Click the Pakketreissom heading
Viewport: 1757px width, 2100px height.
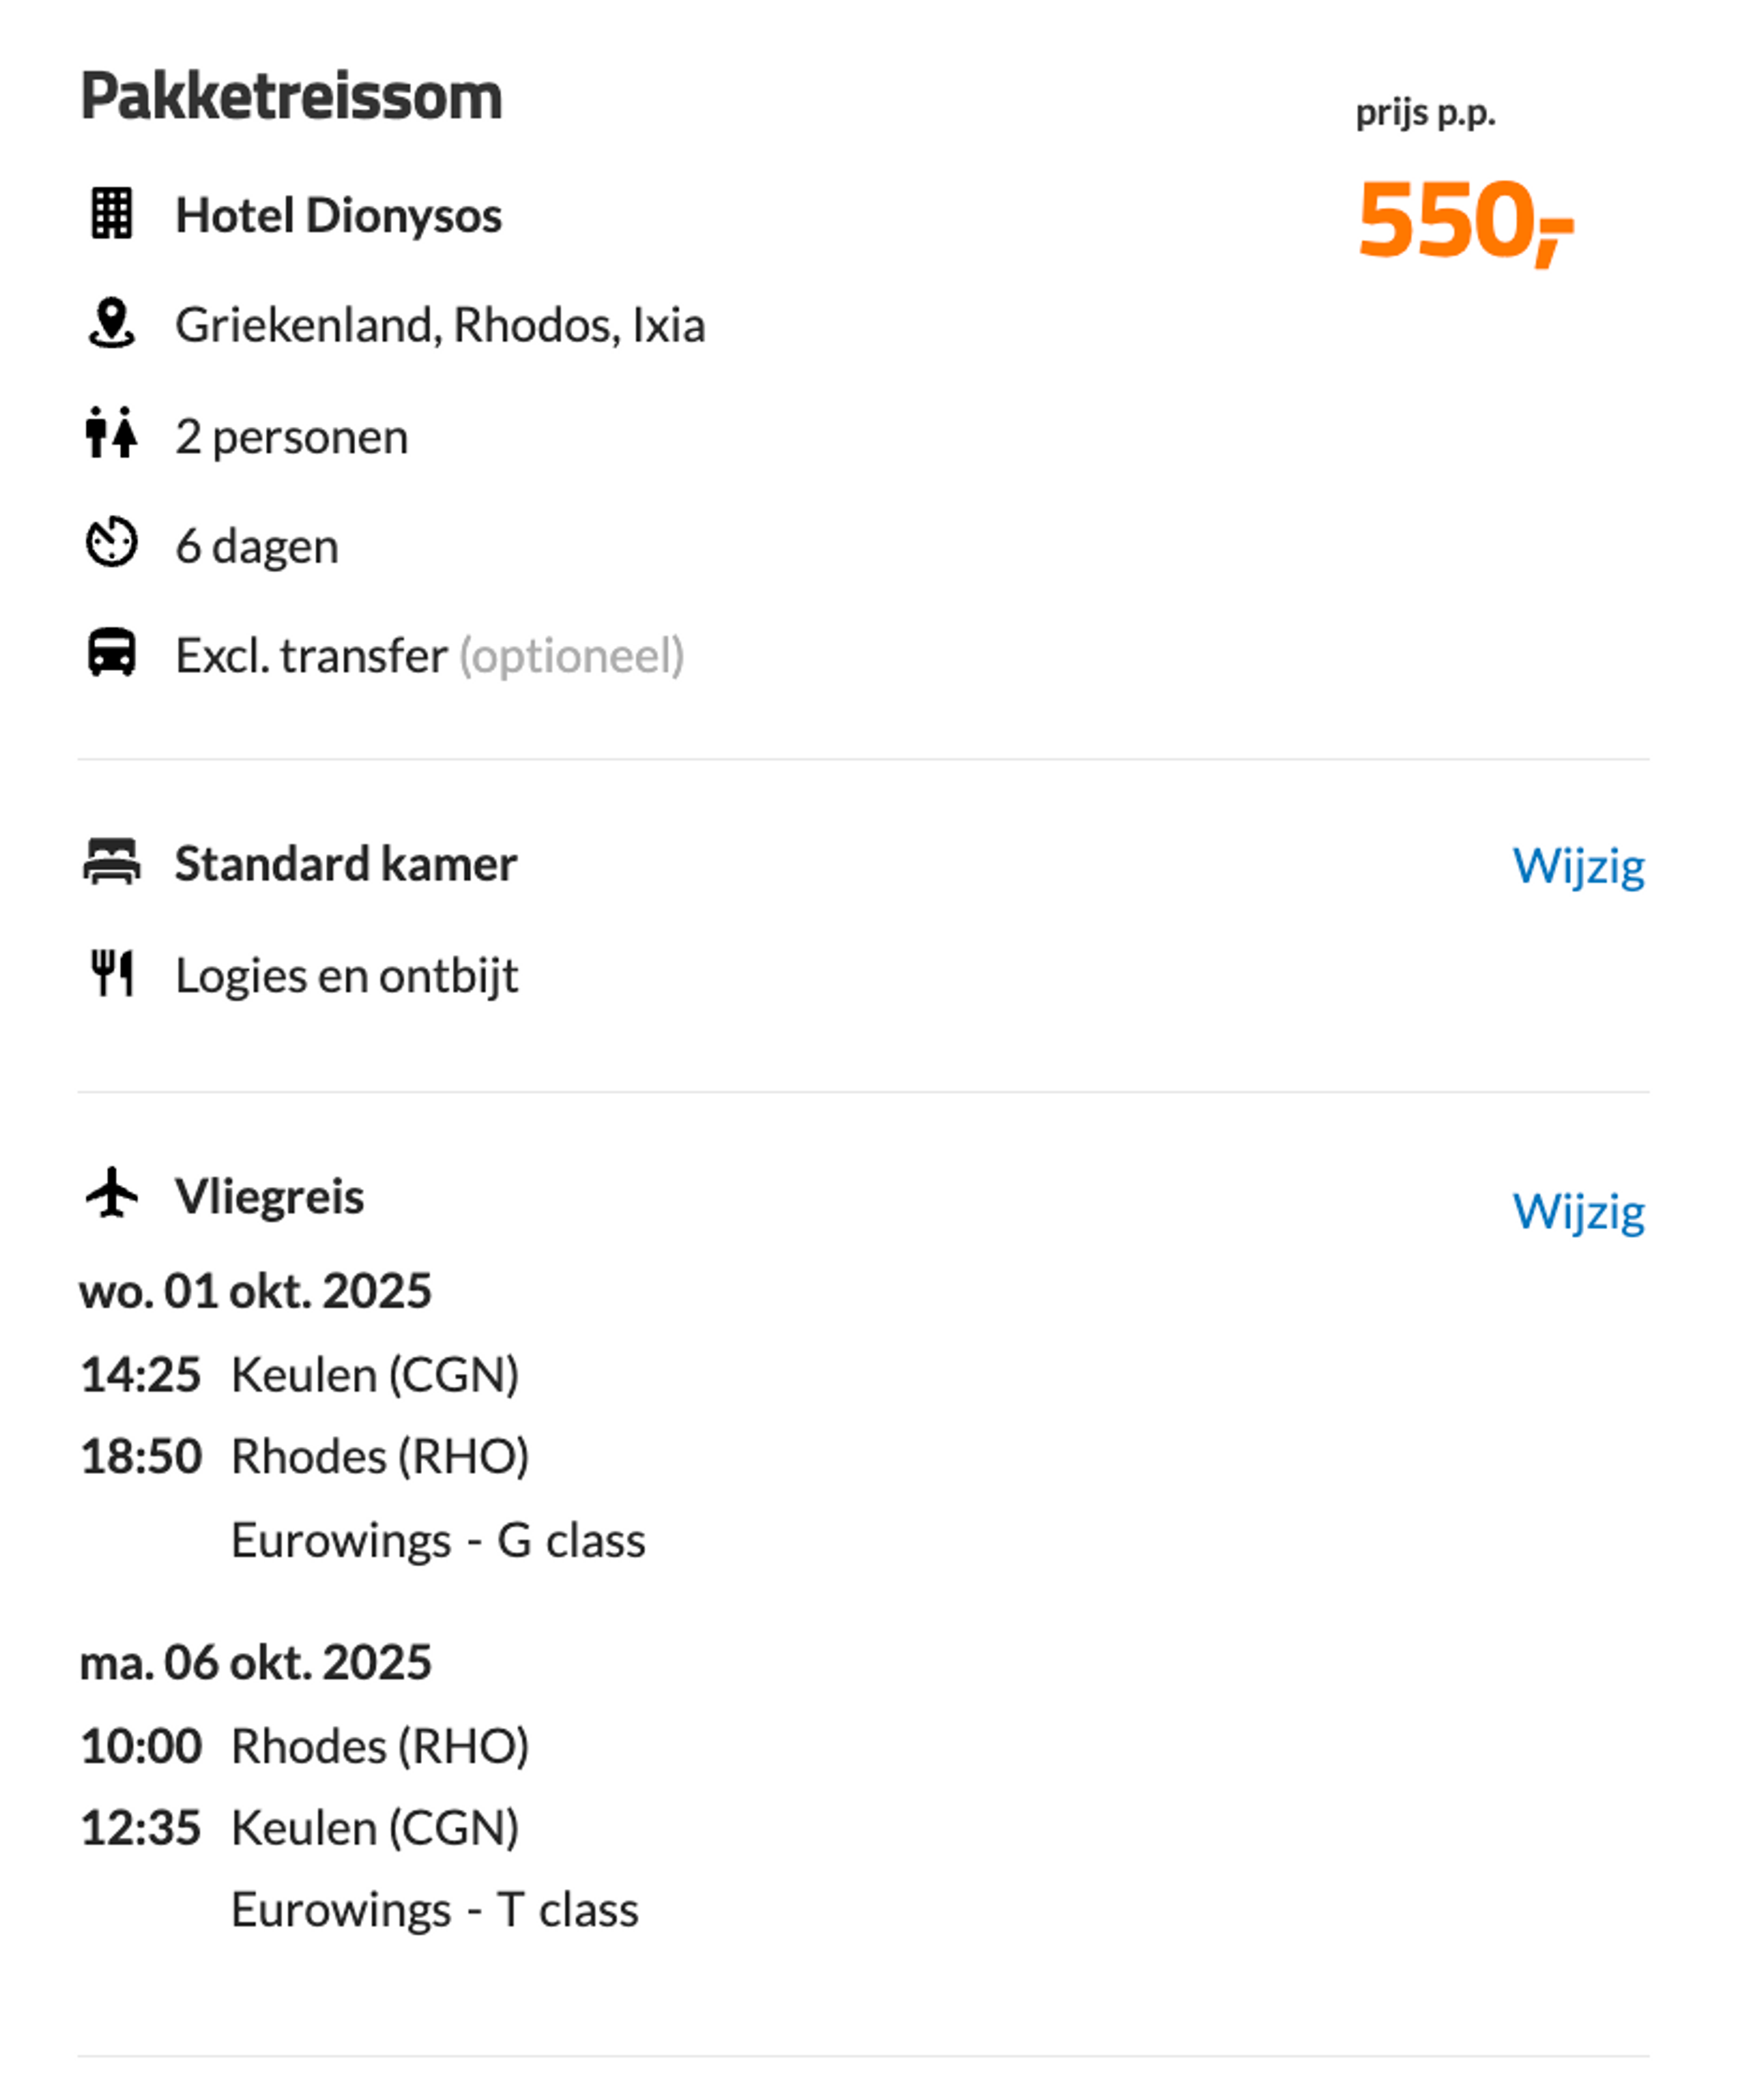pos(291,97)
